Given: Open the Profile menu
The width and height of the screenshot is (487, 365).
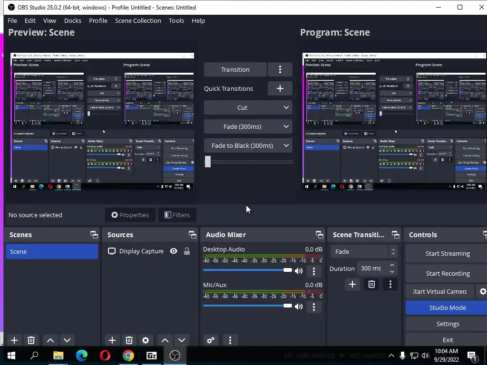Looking at the screenshot, I should pyautogui.click(x=98, y=20).
